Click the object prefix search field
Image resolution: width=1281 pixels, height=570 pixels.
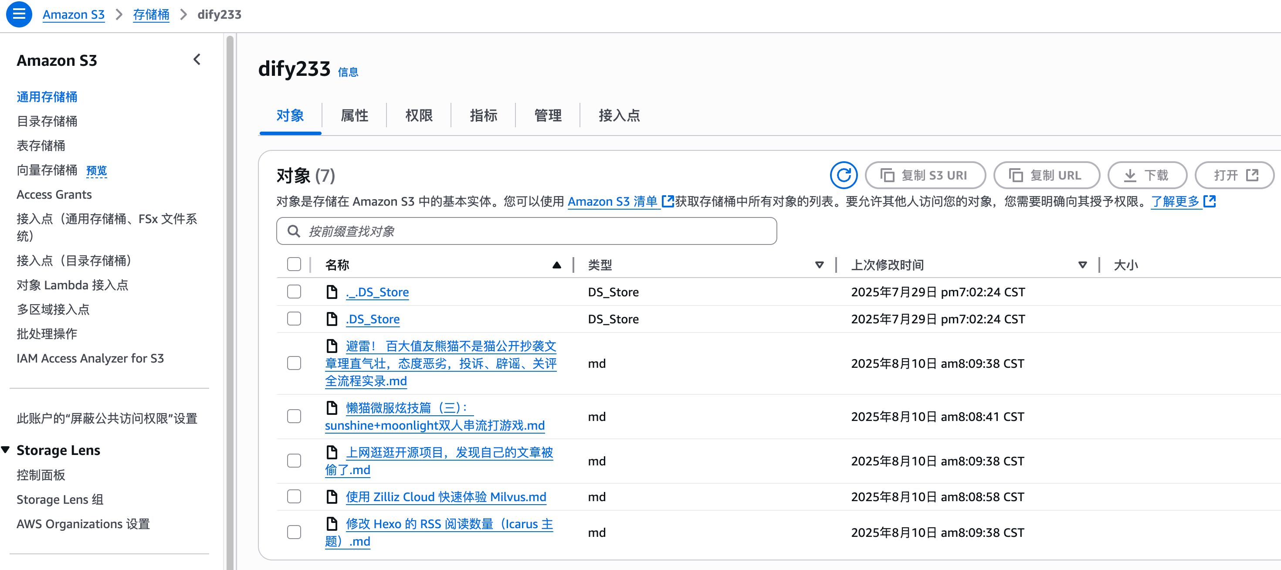coord(526,231)
